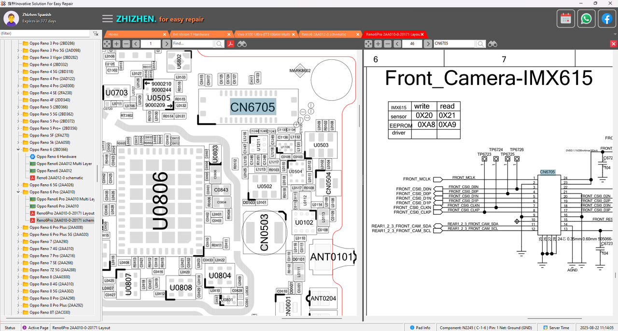
Task: Open the WhatsApp contact icon
Action: (586, 19)
